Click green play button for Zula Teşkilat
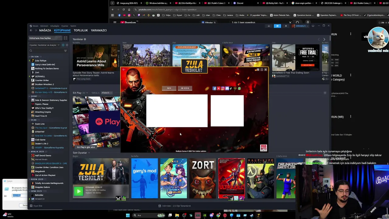The width and height of the screenshot is (389, 219). [x=78, y=191]
